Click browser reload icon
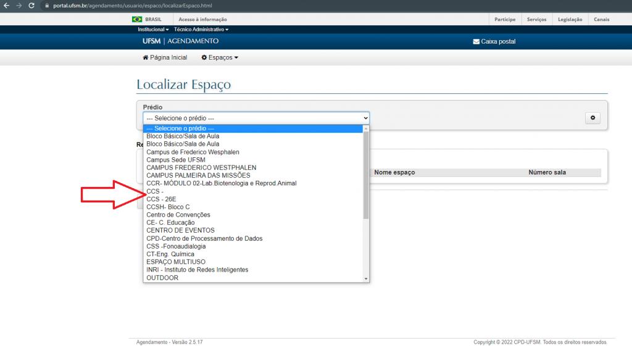The width and height of the screenshot is (632, 348). [32, 5]
